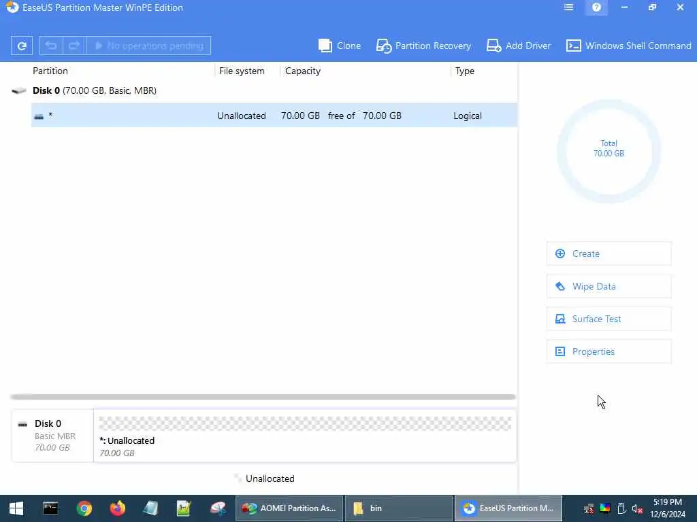Click the USB device tray icon
This screenshot has width=697, height=522.
coord(621,508)
